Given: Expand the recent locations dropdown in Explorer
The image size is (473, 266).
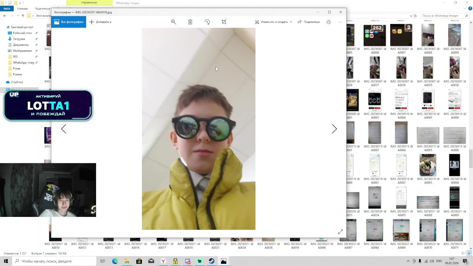Looking at the screenshot, I should pos(17,16).
